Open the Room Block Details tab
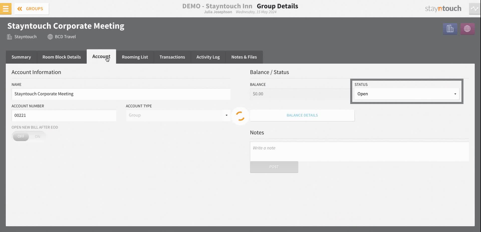Screen dimensions: 481x232 pos(62,57)
